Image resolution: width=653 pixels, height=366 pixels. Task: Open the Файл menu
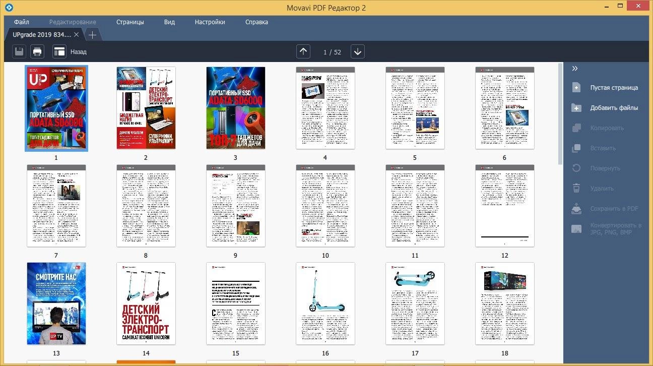(x=22, y=22)
